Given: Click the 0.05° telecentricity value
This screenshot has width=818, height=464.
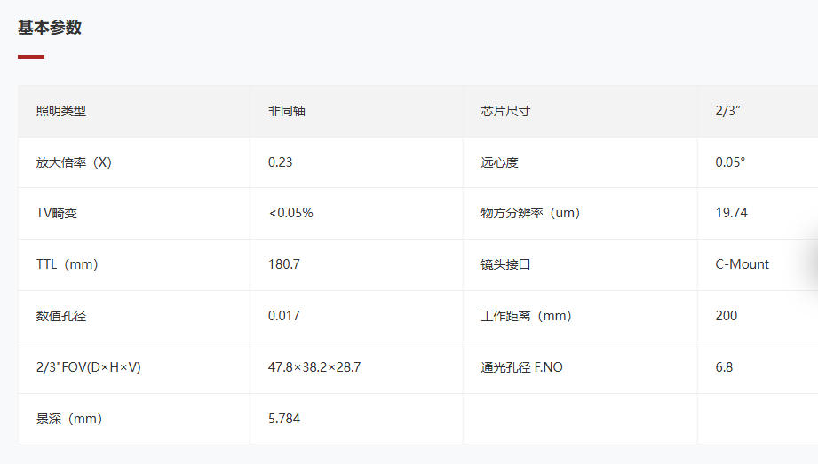Looking at the screenshot, I should (x=730, y=162).
